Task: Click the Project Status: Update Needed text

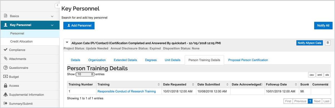Action: click(x=86, y=48)
